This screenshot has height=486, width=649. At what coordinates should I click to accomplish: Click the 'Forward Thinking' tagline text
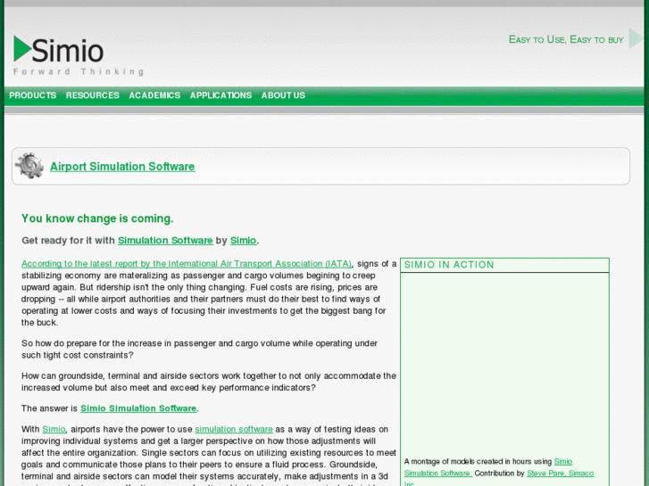[x=79, y=72]
